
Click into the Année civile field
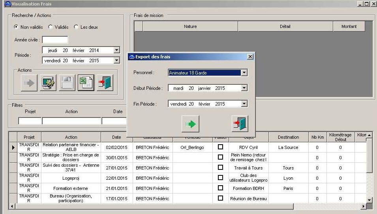pyautogui.click(x=55, y=40)
